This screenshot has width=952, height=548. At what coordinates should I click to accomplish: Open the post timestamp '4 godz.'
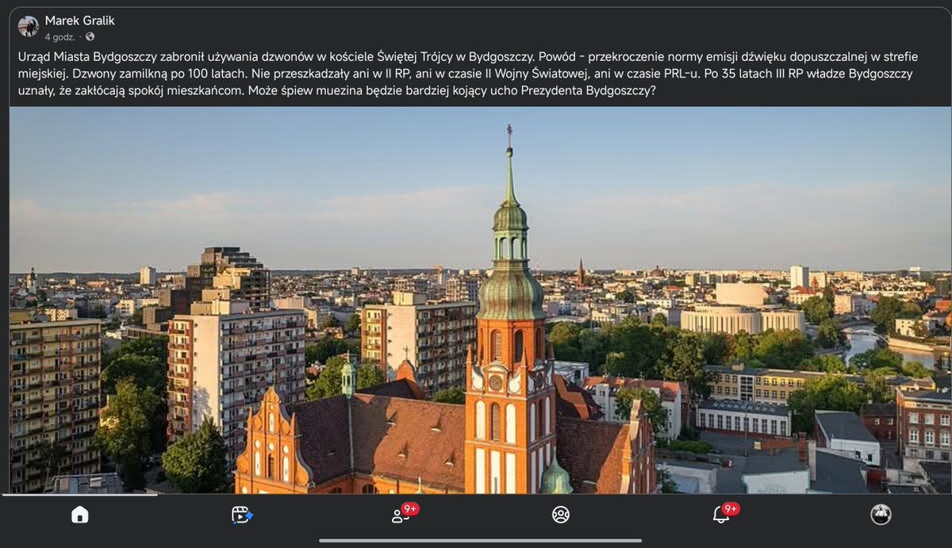(59, 36)
